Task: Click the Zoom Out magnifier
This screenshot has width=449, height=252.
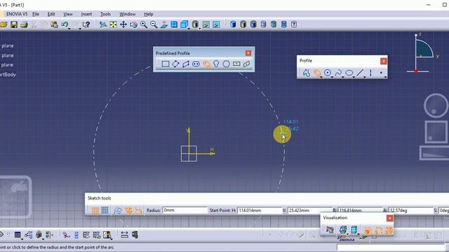Action: click(154, 24)
